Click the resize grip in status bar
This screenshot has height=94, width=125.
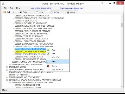coord(122,90)
